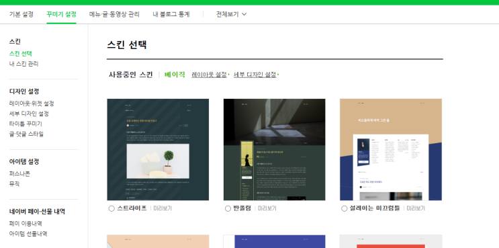The height and width of the screenshot is (248, 499).
Task: Preview the 설레이는 미끄럼틀 skin via 미리보기
Action: [416, 208]
